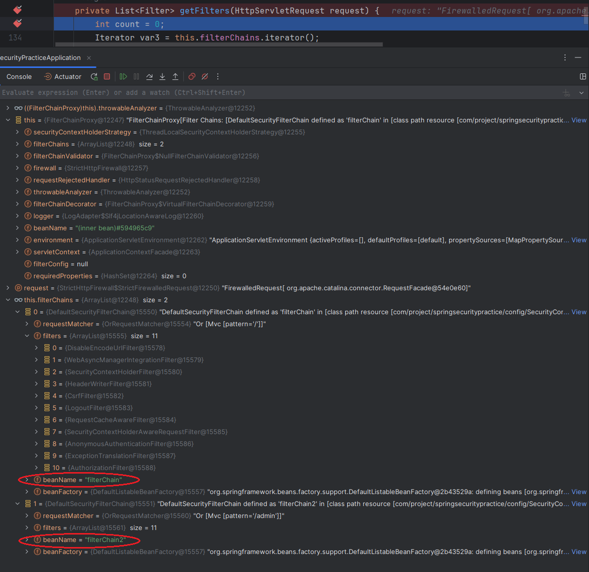The image size is (589, 572).
Task: Collapse the this = FilterChainProxy node
Action: 7,120
